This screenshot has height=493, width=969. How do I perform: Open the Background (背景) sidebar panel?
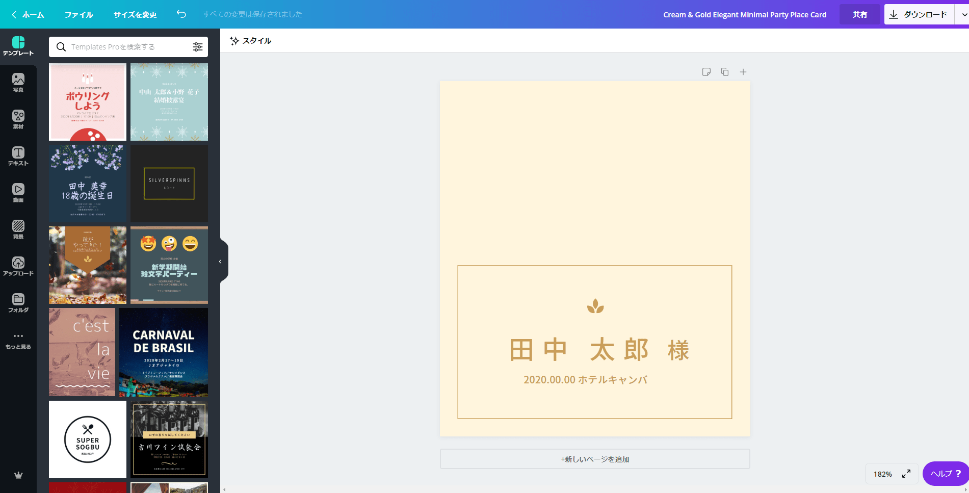(18, 229)
